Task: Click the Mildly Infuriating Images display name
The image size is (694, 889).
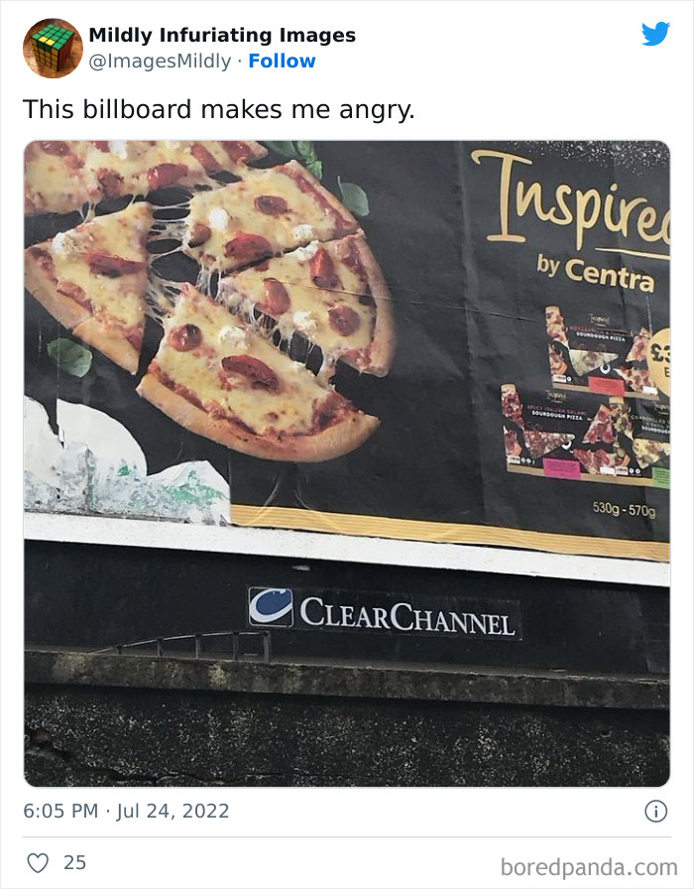Action: [222, 34]
